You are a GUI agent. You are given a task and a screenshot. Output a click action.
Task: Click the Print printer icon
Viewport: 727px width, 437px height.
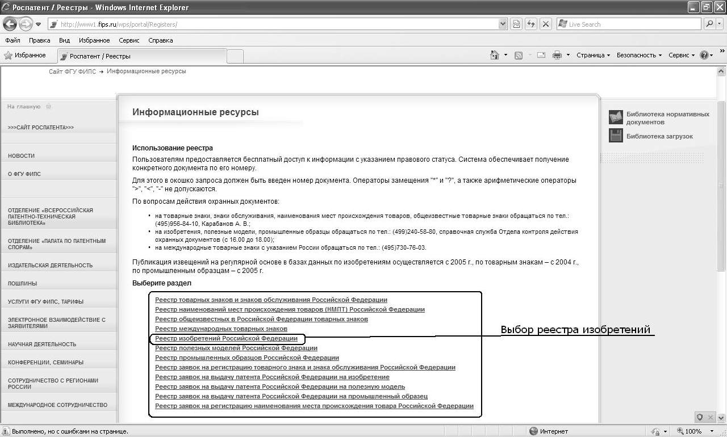coord(557,55)
